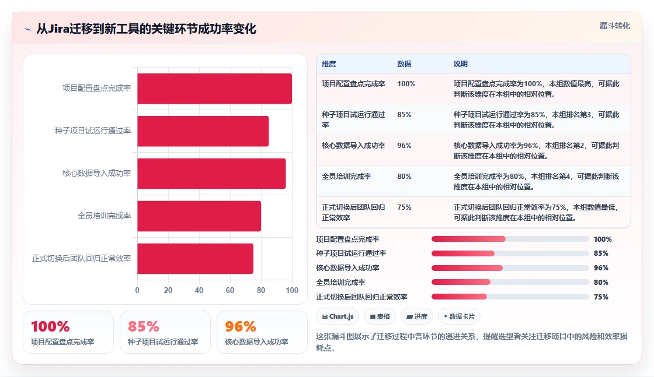Click the chart axis label 核心数据导入成功率

tap(97, 173)
